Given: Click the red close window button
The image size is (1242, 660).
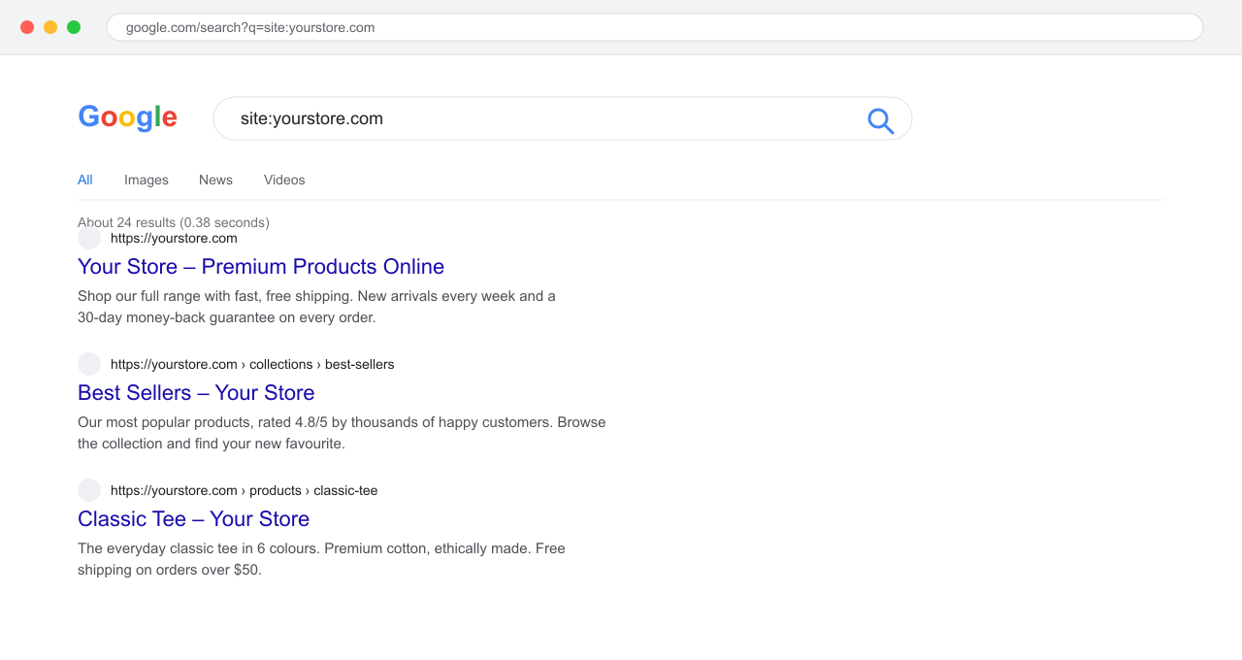Looking at the screenshot, I should tap(27, 27).
